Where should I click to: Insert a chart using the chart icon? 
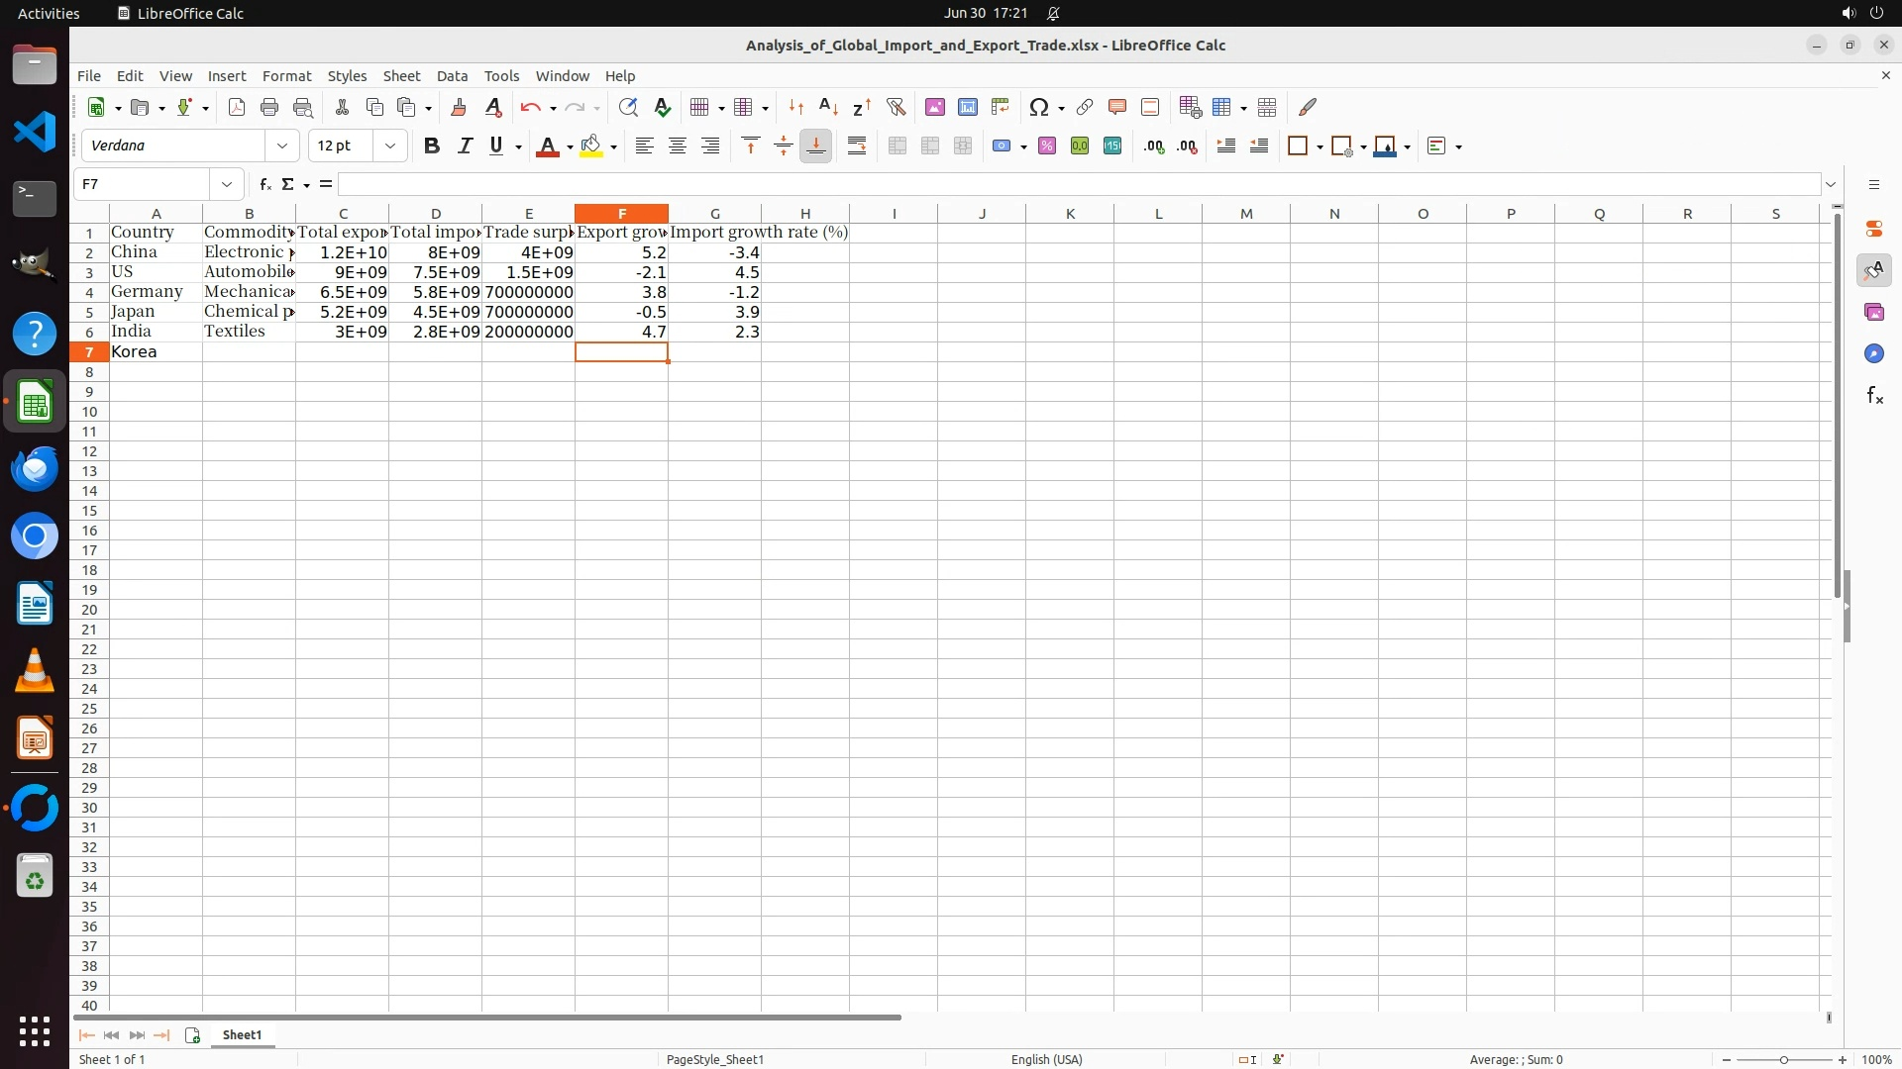967,107
